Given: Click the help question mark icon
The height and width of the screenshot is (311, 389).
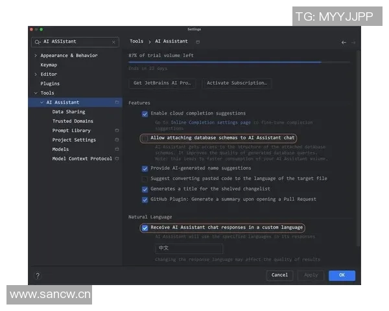Looking at the screenshot, I should tap(38, 275).
